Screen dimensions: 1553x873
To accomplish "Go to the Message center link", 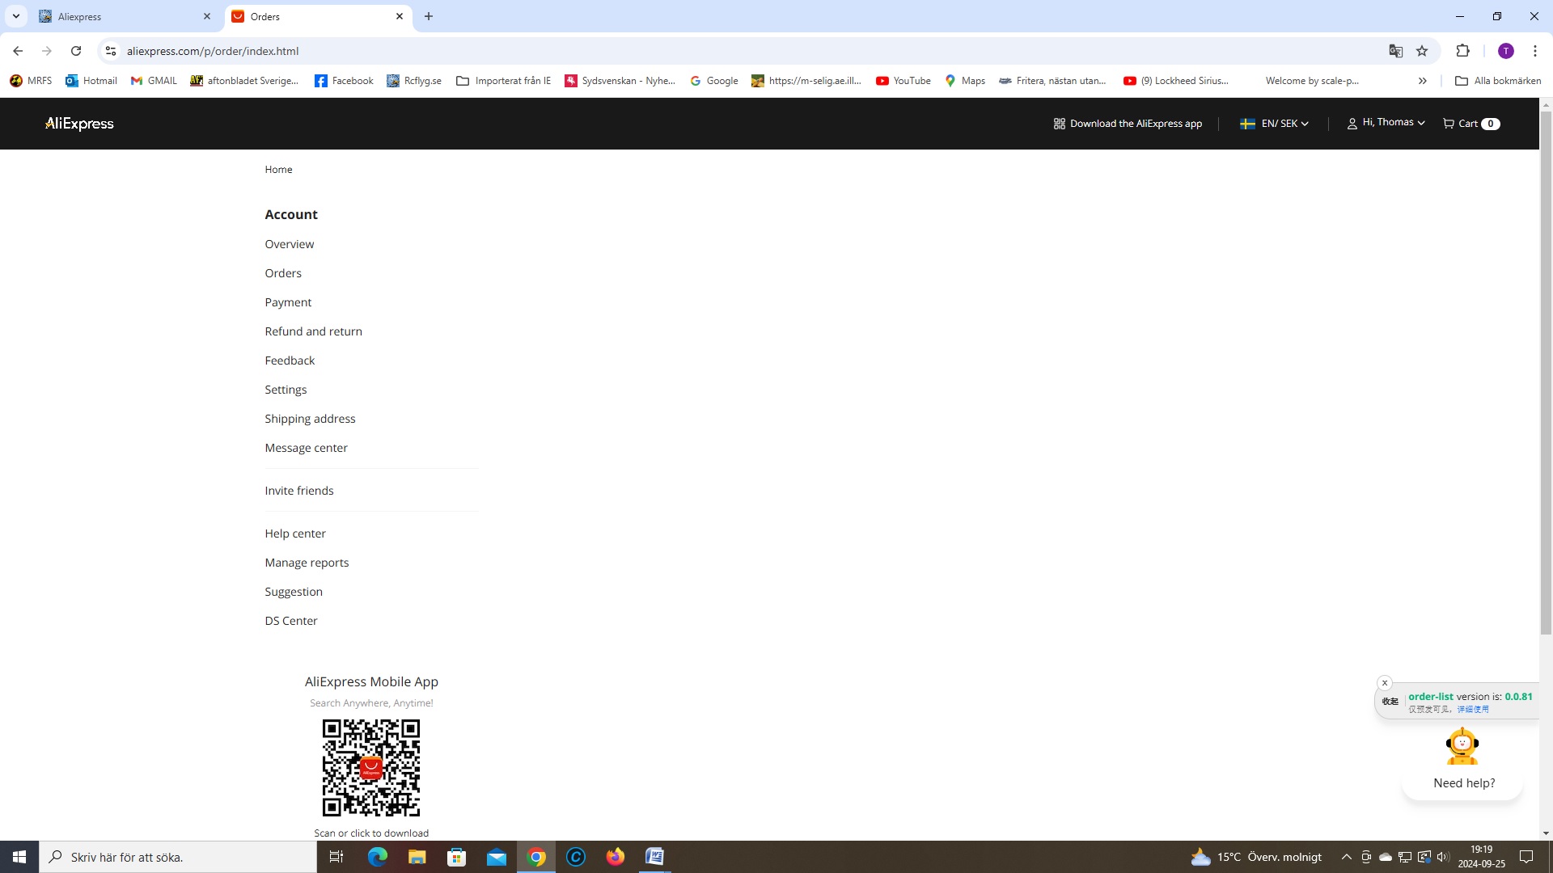I will click(306, 448).
